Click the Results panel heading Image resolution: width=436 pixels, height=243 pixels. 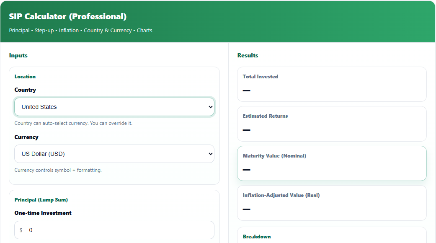click(248, 55)
